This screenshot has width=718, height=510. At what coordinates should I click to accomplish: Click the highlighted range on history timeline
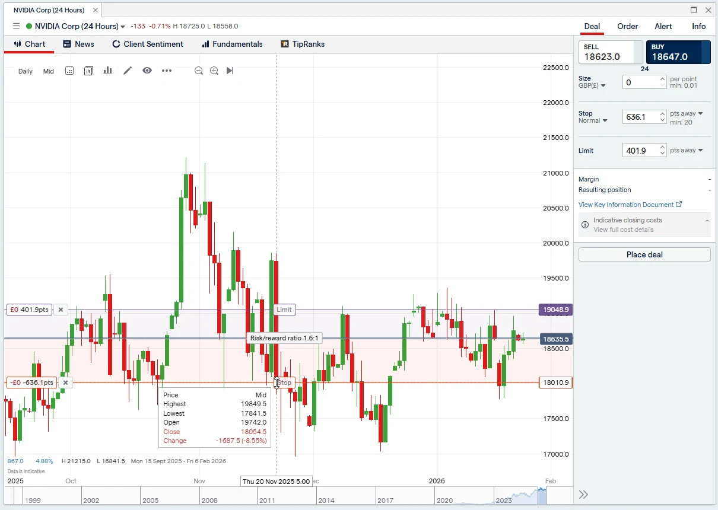point(542,495)
